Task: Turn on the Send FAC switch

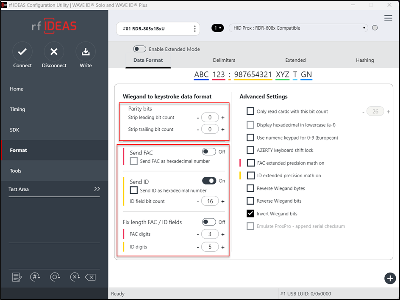Action: pos(209,152)
